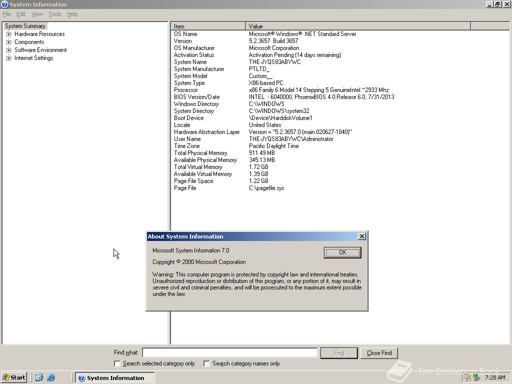This screenshot has height=384, width=512.
Task: Select Internet Settings tree label
Action: [x=33, y=58]
